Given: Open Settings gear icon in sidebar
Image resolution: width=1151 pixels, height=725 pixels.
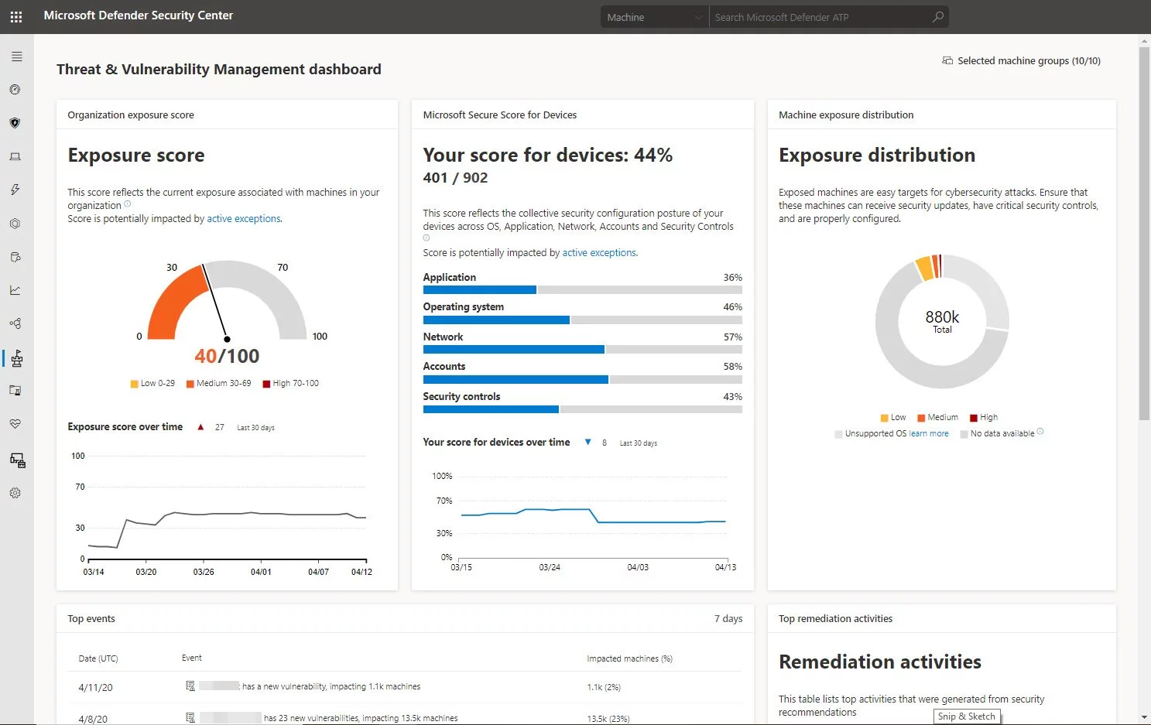Looking at the screenshot, I should [15, 493].
